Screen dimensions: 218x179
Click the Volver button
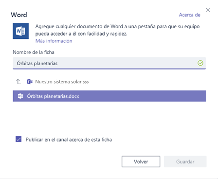(x=141, y=161)
